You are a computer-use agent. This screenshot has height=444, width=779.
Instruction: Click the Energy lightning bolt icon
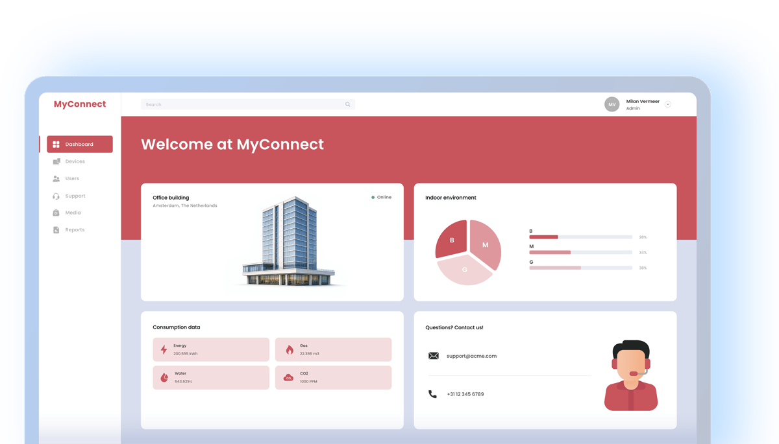pos(164,350)
